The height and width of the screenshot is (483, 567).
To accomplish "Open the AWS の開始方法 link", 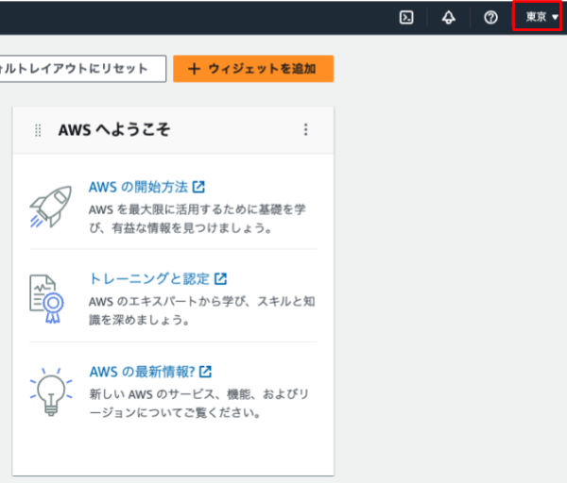I will click(x=138, y=187).
